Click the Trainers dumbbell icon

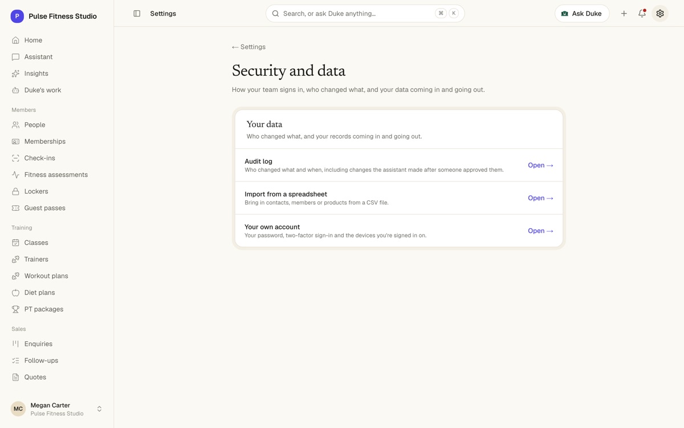pyautogui.click(x=15, y=259)
